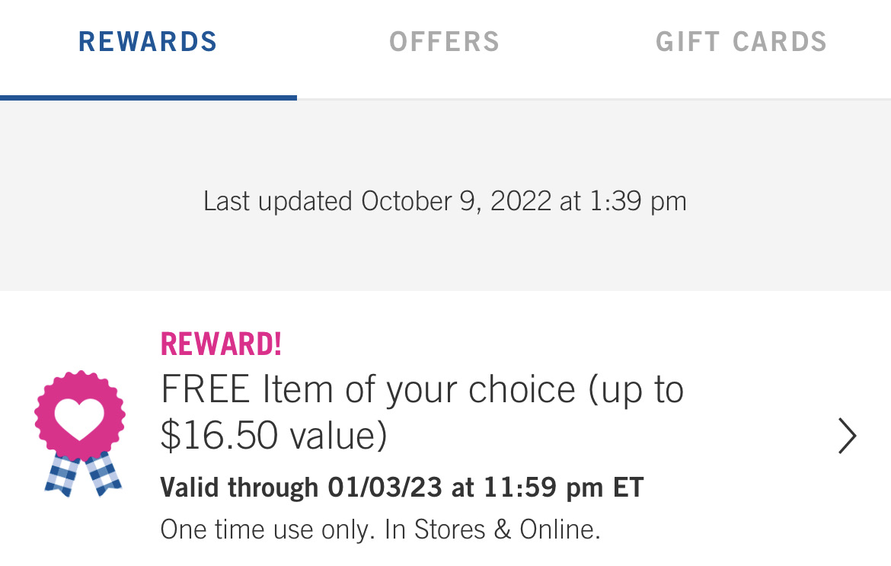Click the 11:59 pm ET expiry time

(x=562, y=488)
